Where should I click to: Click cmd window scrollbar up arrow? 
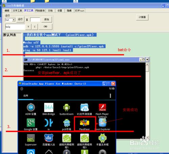click(x=147, y=64)
